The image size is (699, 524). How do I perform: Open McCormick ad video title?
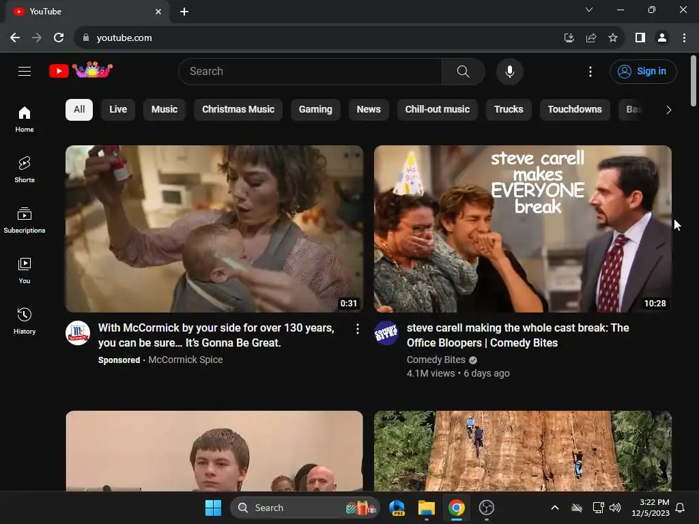click(216, 335)
